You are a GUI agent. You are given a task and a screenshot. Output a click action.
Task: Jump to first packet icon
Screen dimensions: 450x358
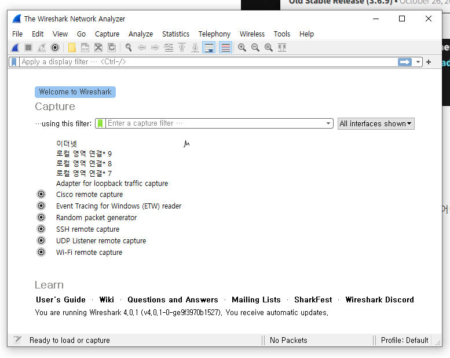pos(182,48)
